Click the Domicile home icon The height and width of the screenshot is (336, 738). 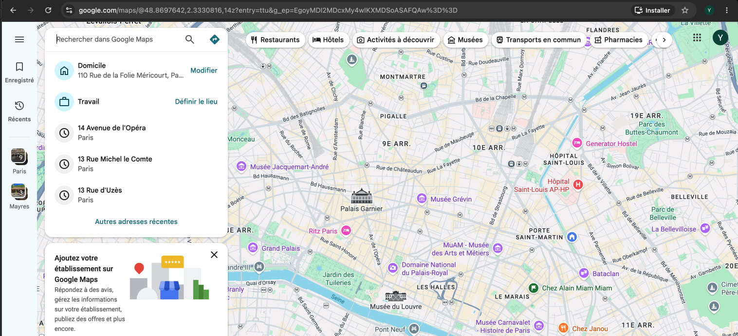pyautogui.click(x=64, y=71)
